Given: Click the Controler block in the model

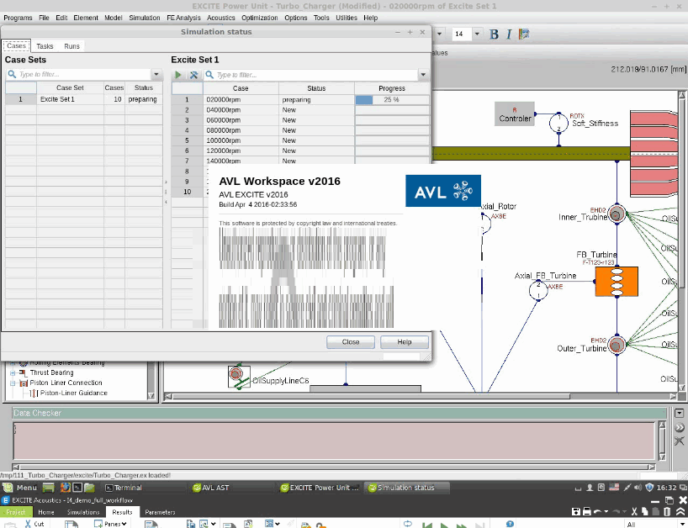Looking at the screenshot, I should pos(515,114).
